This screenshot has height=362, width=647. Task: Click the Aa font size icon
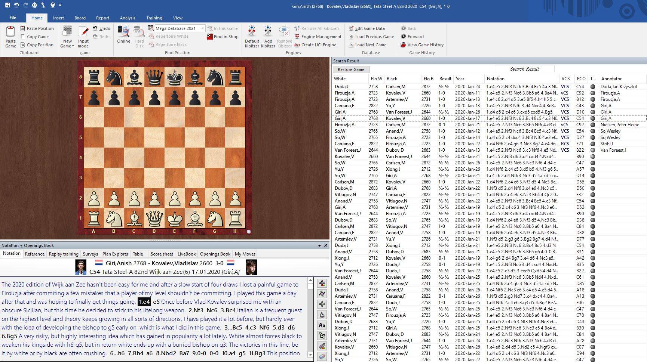point(322,325)
